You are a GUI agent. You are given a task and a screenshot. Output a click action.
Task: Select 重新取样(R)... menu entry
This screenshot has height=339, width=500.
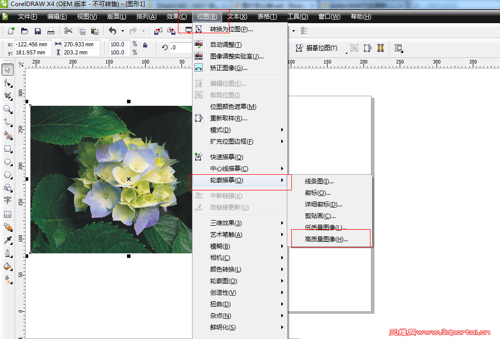[240, 118]
